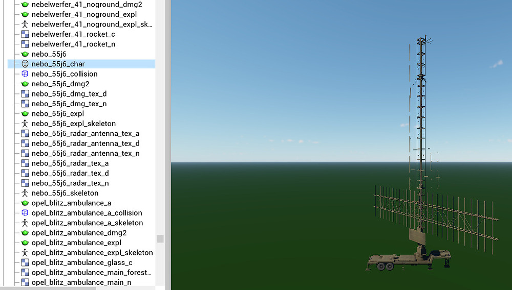Click the cube icon beside opel_blitz_ambulance_a_collision
The height and width of the screenshot is (290, 512).
coord(25,213)
